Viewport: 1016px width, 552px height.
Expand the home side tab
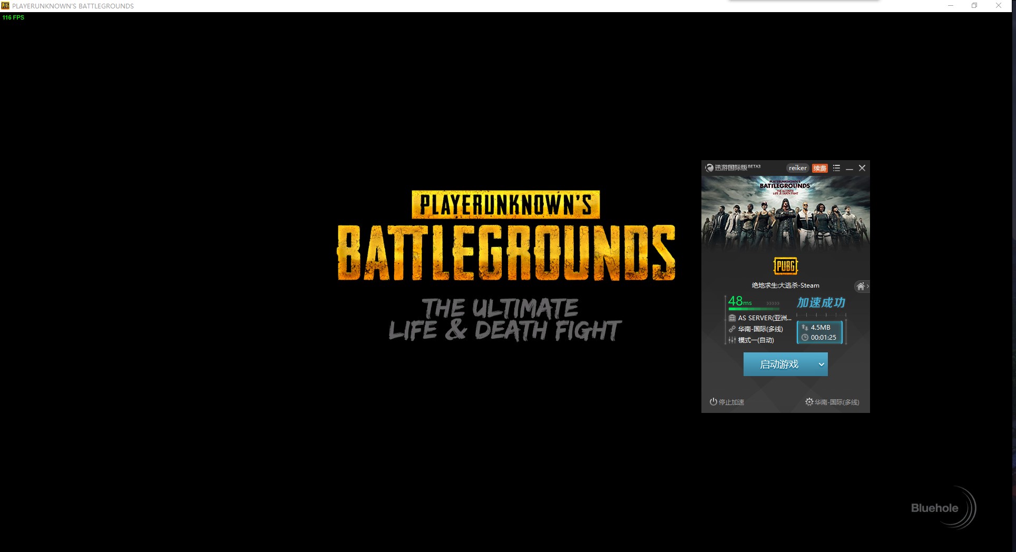(x=862, y=287)
